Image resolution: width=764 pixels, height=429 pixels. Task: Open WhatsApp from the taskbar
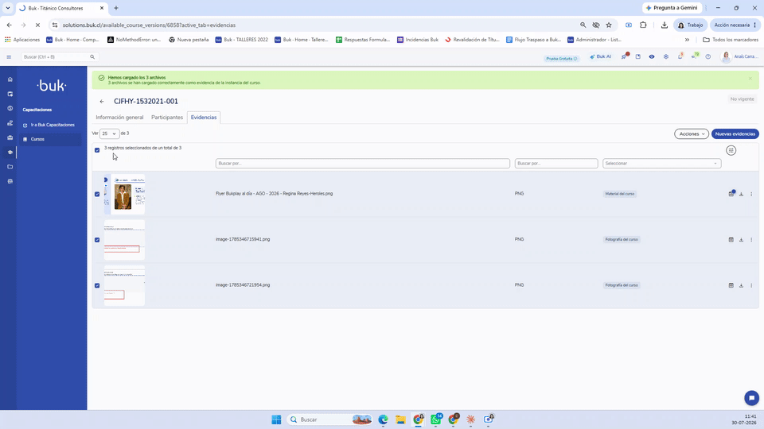[x=436, y=419]
